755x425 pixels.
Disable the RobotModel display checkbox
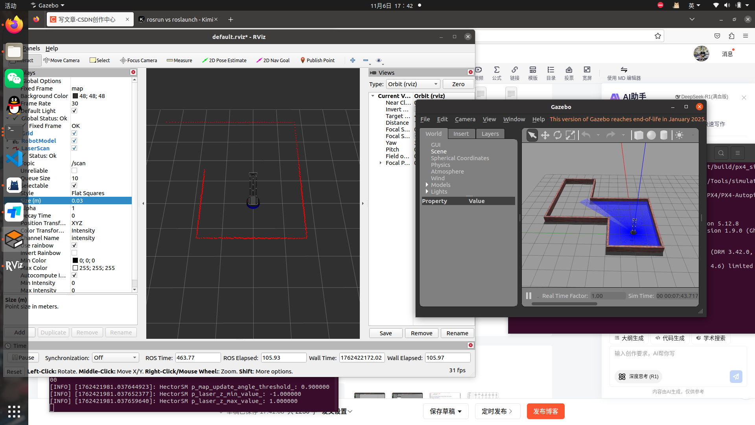pyautogui.click(x=74, y=141)
